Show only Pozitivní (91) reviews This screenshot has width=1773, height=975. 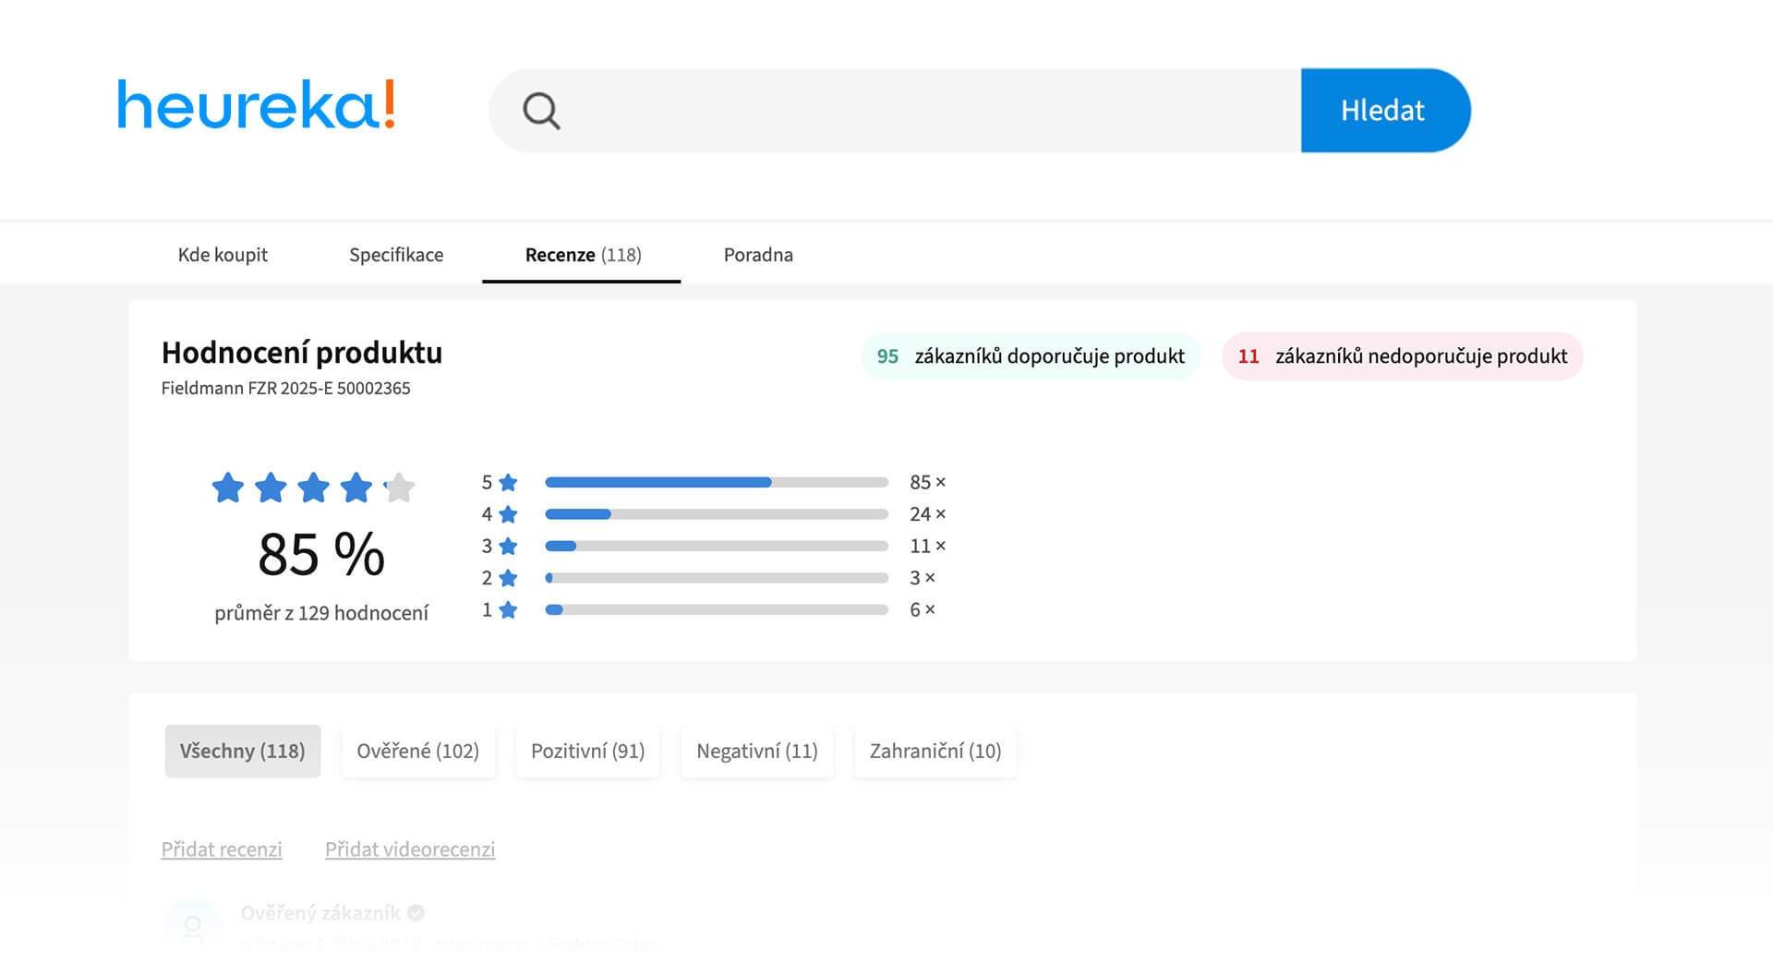[587, 752]
